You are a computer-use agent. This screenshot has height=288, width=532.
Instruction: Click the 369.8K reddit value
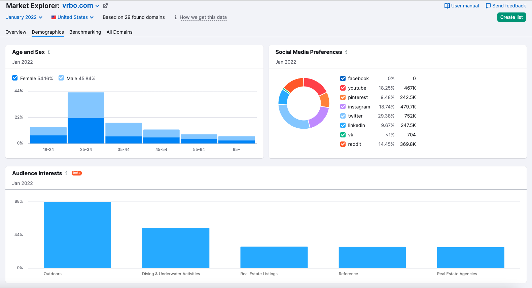(408, 144)
